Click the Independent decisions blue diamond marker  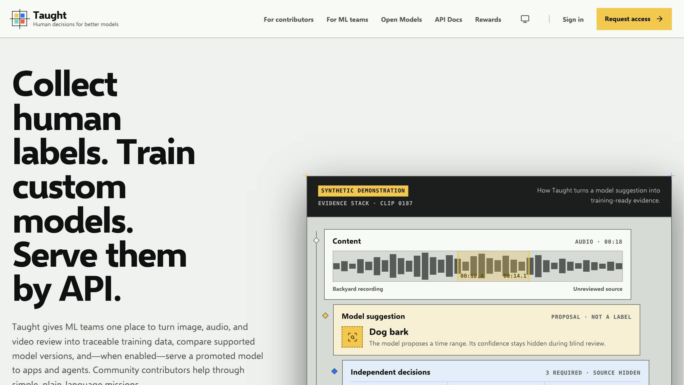click(334, 371)
